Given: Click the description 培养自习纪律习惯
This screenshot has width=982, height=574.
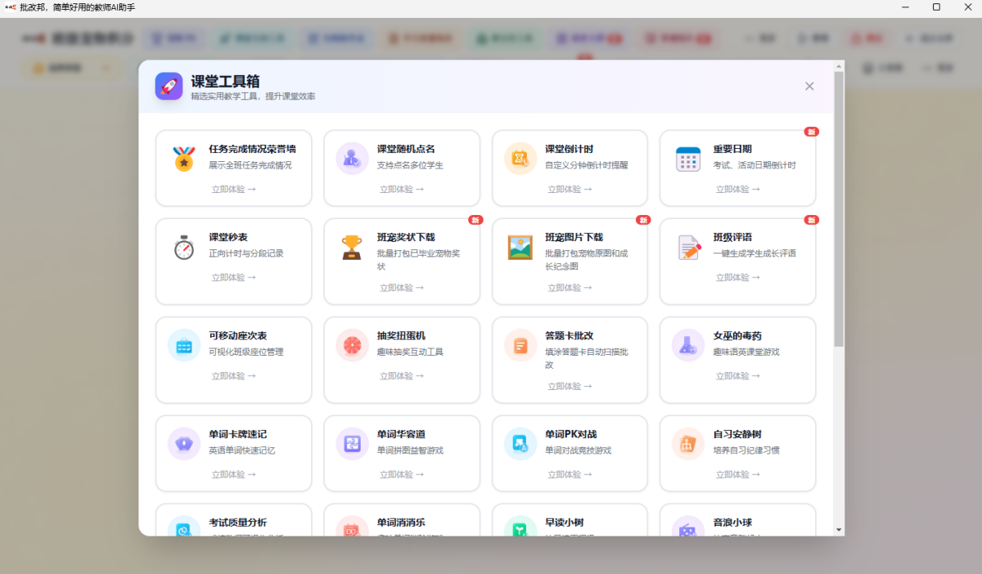Looking at the screenshot, I should [x=746, y=451].
